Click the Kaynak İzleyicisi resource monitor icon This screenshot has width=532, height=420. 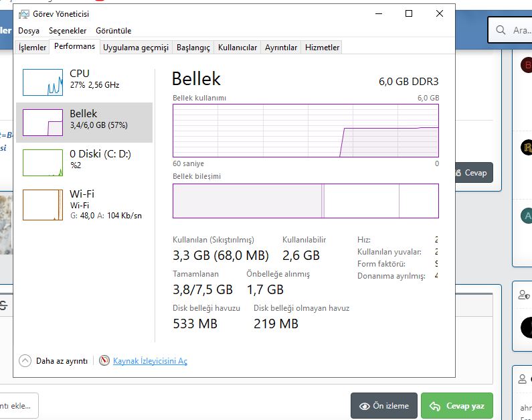click(104, 360)
